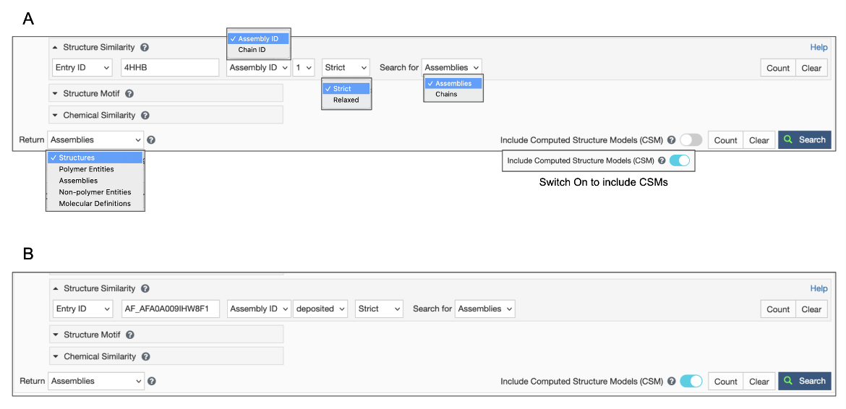Disable the CSM toggle in panel B

point(691,382)
